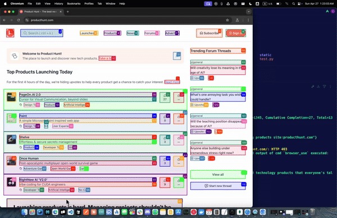Open the Bookmarks menu
Screen dimensions: 337x218
coord(74,4)
